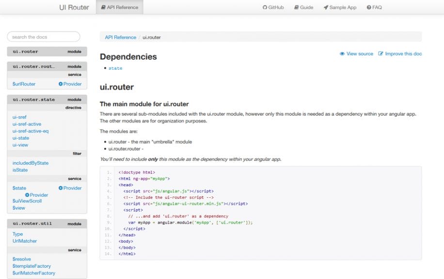Open the includedByState filter link
The image size is (444, 279).
[31, 163]
